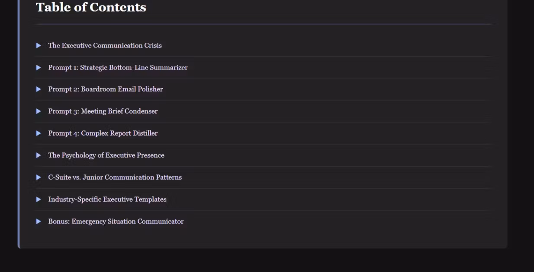Select Industry-Specific Executive Templates text
Image resolution: width=534 pixels, height=272 pixels.
(107, 199)
